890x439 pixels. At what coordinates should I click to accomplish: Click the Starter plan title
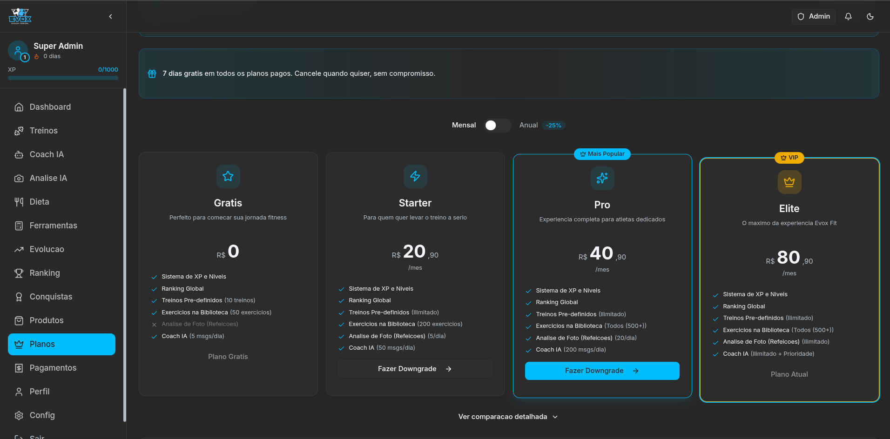click(x=415, y=203)
